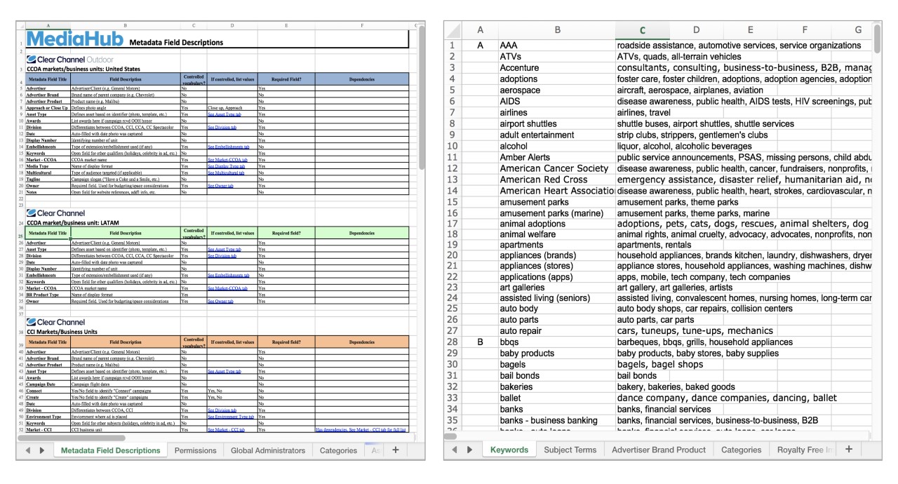
Task: Click the vertical scrollbar in the MediaHub metadata workbook
Action: point(421,98)
